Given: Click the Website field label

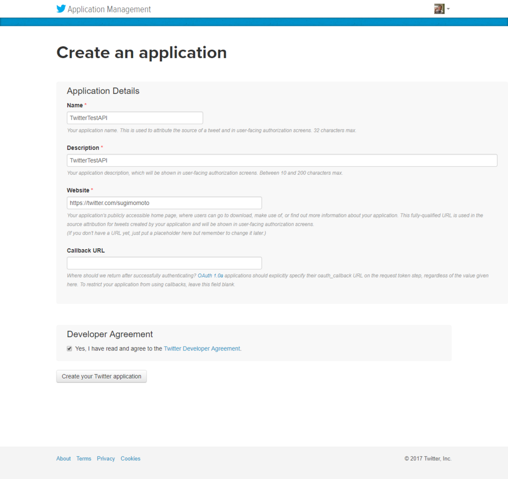Looking at the screenshot, I should [78, 190].
